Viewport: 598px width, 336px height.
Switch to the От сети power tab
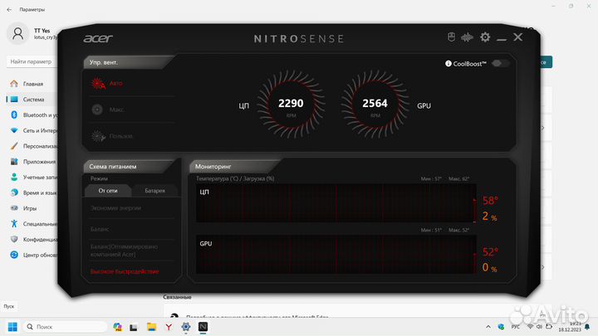coord(108,191)
